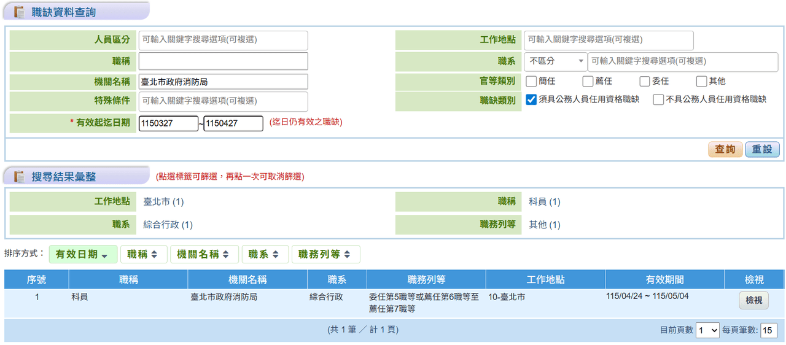
Task: Open the 特殊條件 multi-select field
Action: tap(223, 101)
